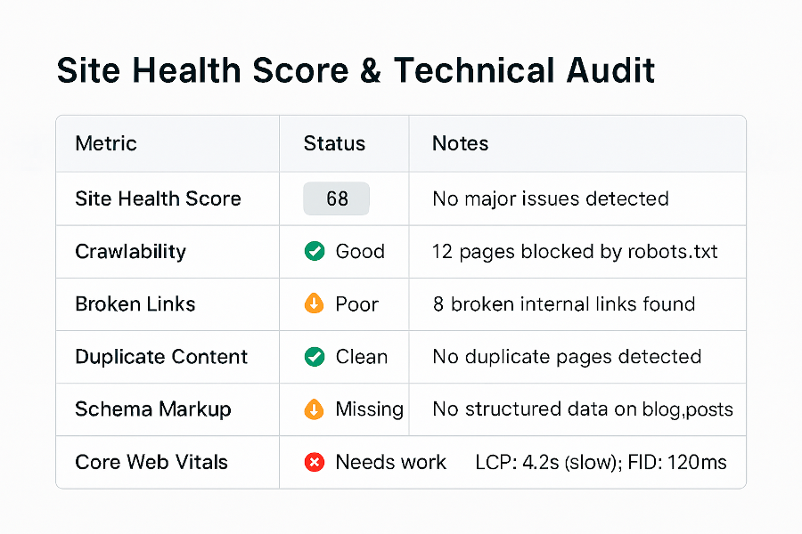Image resolution: width=802 pixels, height=534 pixels.
Task: Click the '8 broken internal links found' note
Action: tap(563, 303)
